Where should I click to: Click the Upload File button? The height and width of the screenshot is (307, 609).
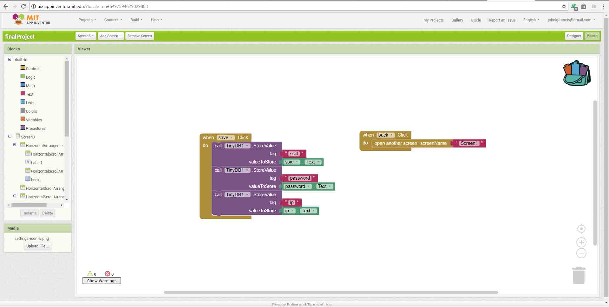coord(37,246)
